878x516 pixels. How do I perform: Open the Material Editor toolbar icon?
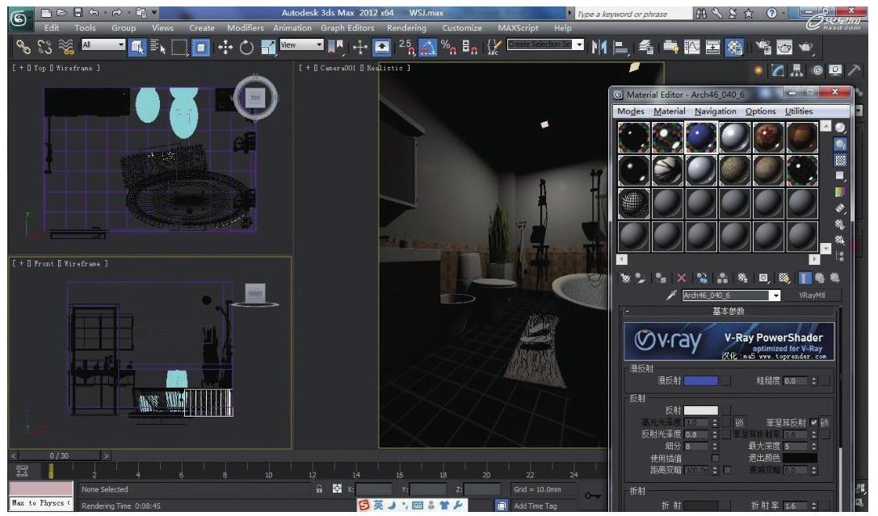pyautogui.click(x=734, y=48)
